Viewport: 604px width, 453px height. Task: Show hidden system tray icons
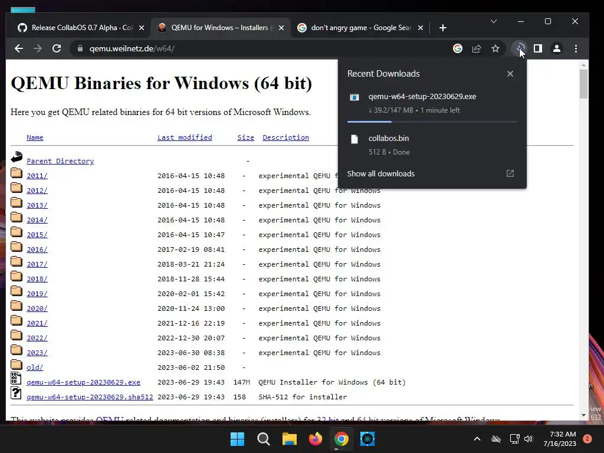(477, 439)
